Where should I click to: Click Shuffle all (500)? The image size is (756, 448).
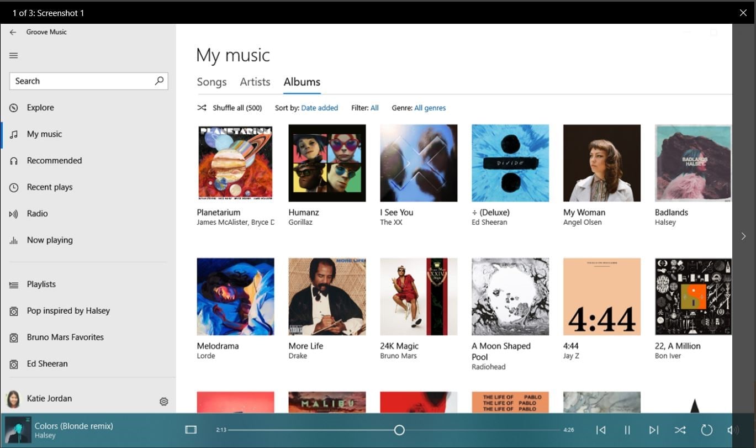coord(230,108)
